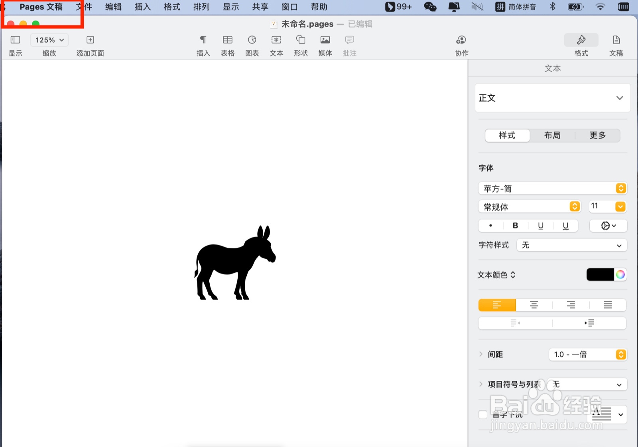
Task: Open the 共享 menu
Action: [260, 7]
